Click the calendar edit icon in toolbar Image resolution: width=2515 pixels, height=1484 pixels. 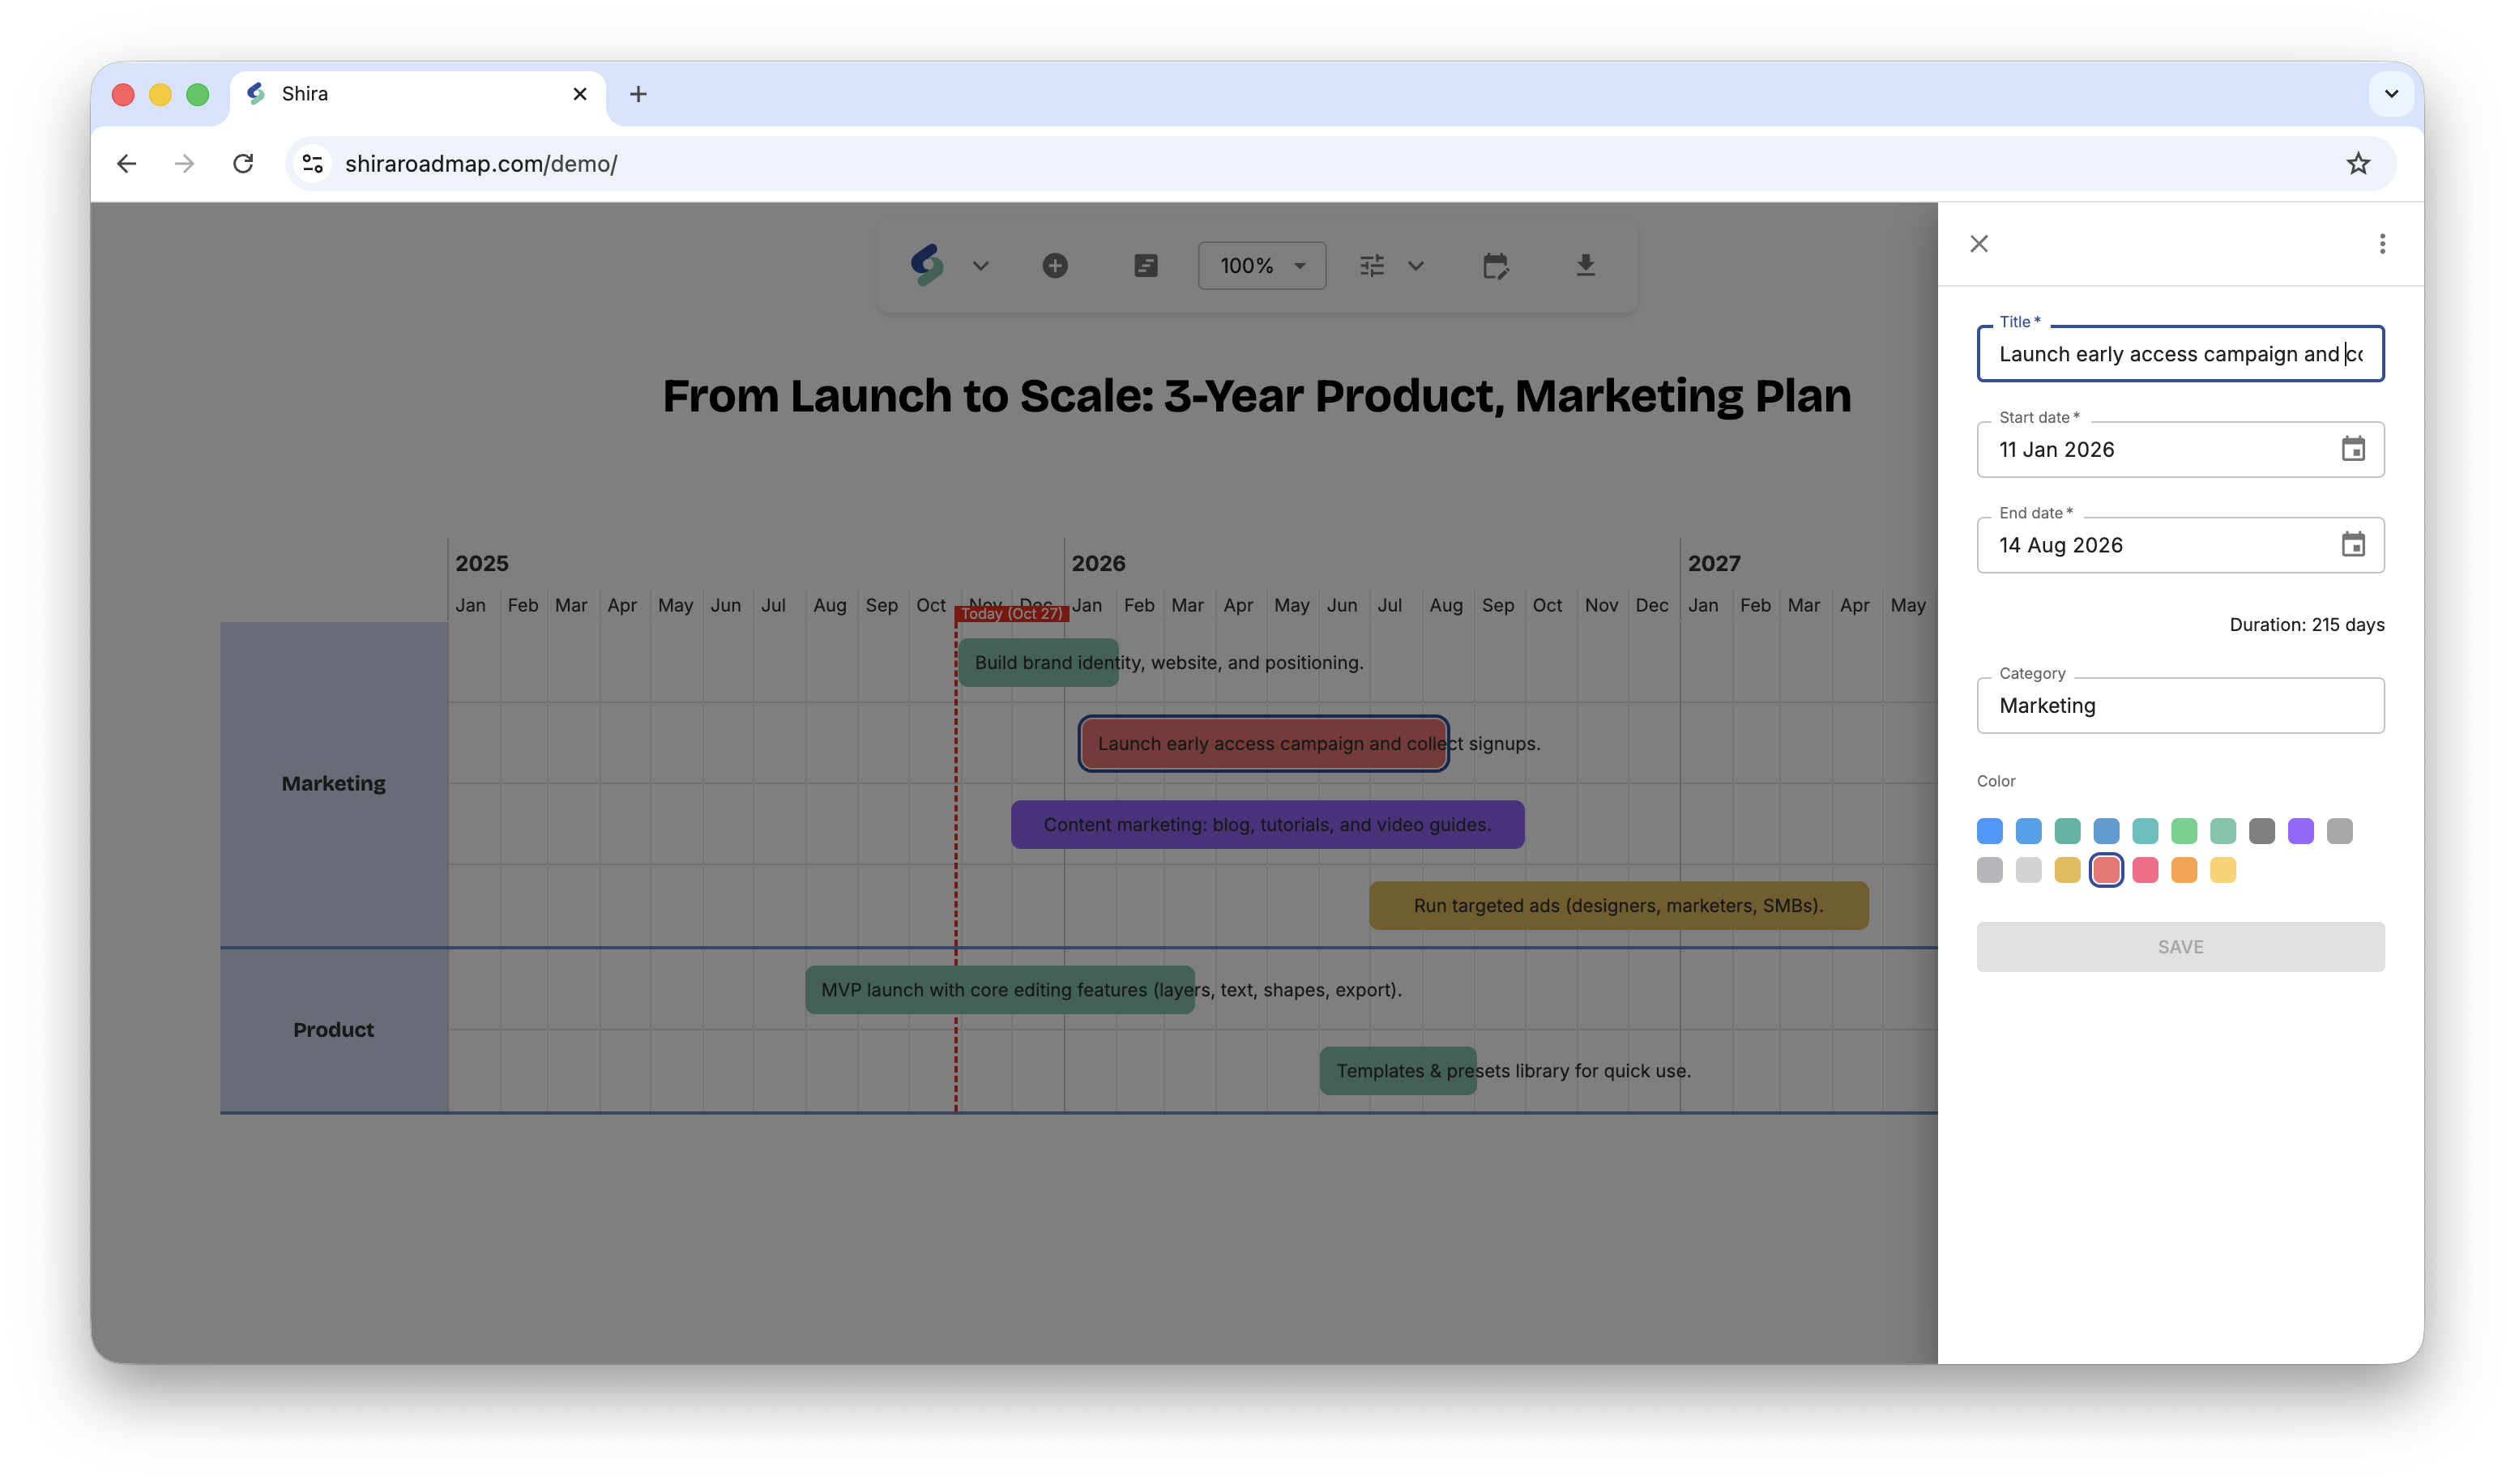pos(1497,265)
